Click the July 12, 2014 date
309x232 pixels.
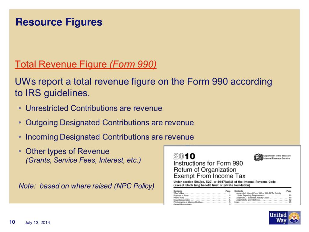[37, 223]
